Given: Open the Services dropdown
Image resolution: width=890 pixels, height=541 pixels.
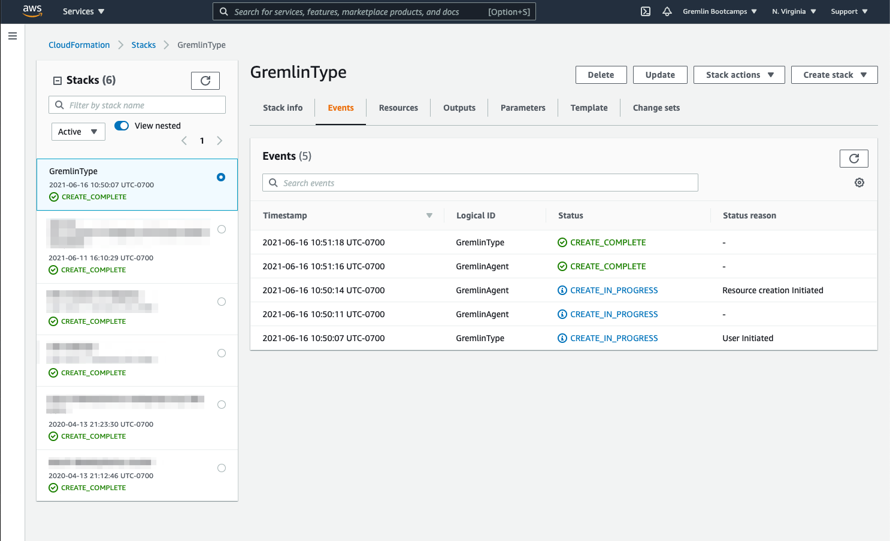Looking at the screenshot, I should click(84, 11).
